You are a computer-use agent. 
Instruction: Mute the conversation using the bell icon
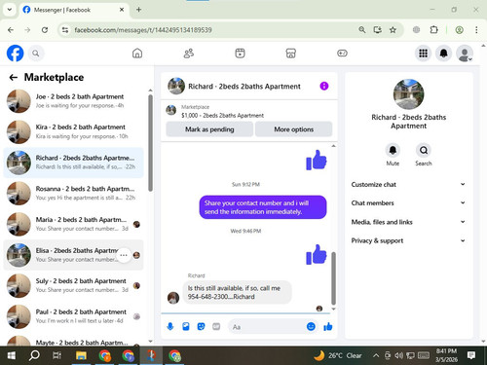393,150
